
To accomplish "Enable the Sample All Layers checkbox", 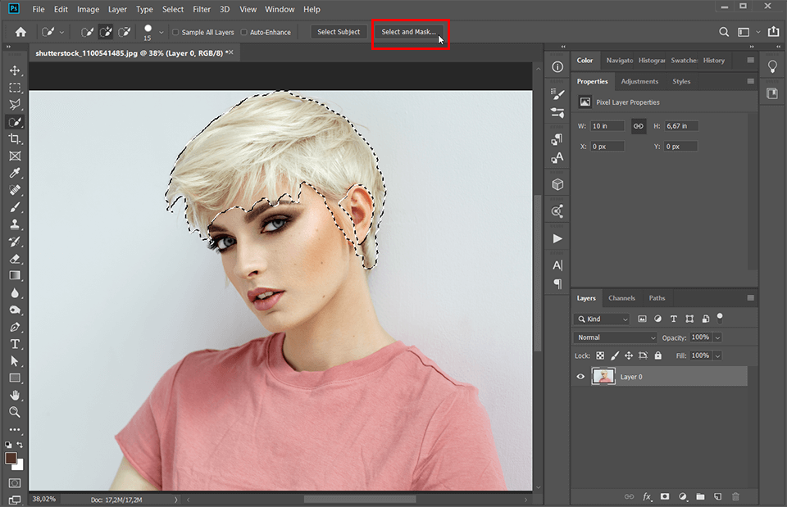I will click(175, 32).
